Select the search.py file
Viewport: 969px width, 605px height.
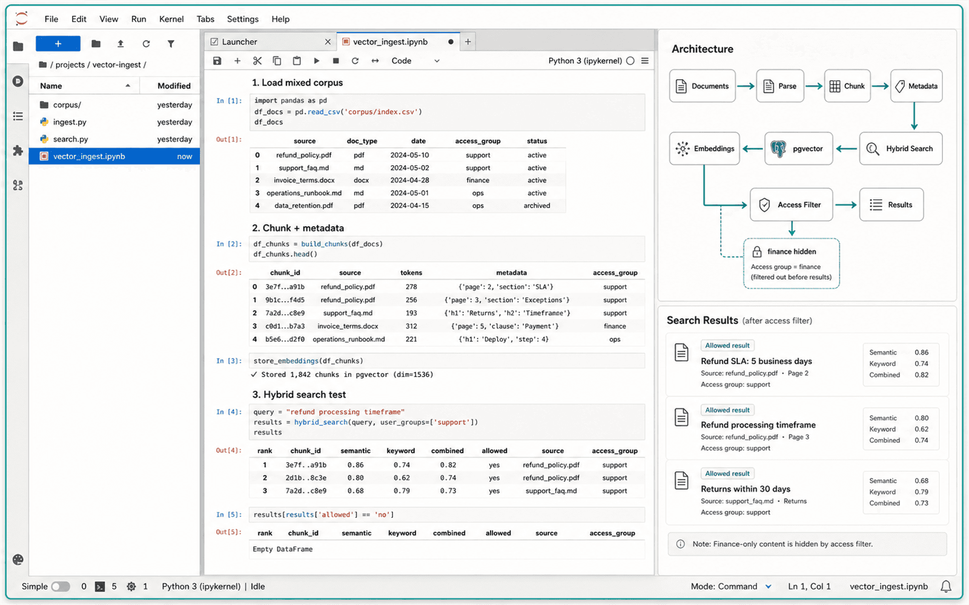pos(114,139)
